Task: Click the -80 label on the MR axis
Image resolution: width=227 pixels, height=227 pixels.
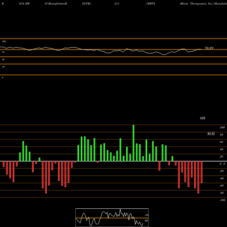Action: coord(222,193)
